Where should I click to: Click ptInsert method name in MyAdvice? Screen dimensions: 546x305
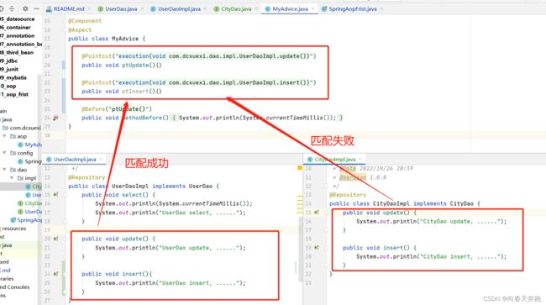(x=135, y=92)
